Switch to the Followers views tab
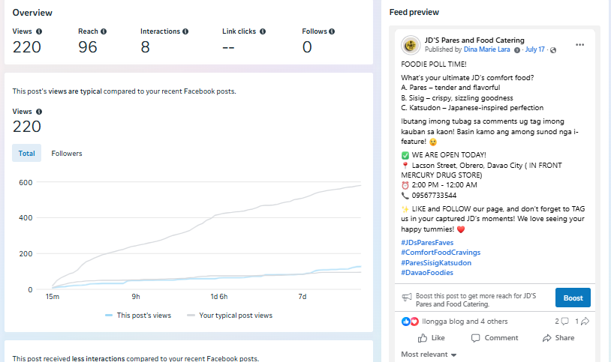Screen dimensions: 611x362 [67, 154]
